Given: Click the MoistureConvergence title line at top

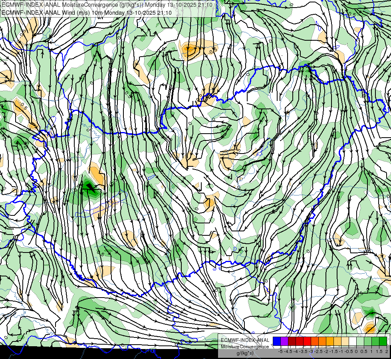Looking at the screenshot, I should coord(107,5).
